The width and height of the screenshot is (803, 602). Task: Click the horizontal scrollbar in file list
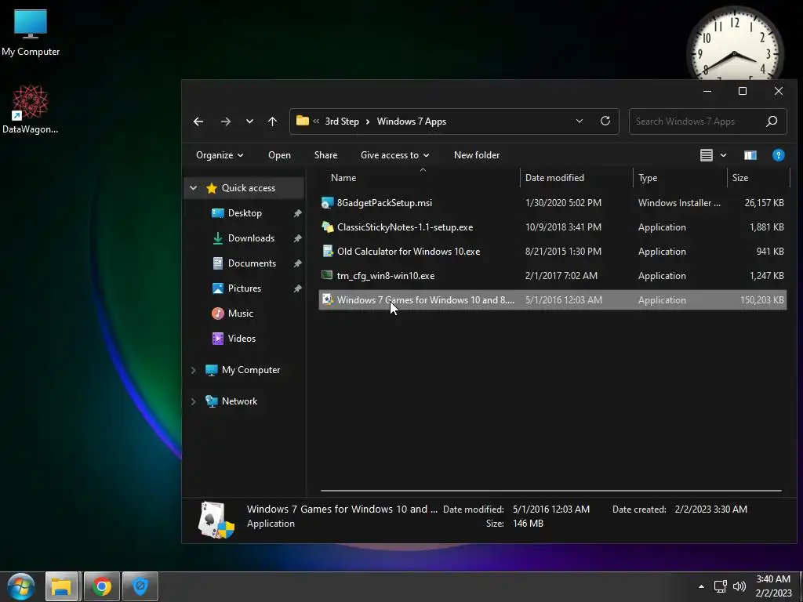551,491
